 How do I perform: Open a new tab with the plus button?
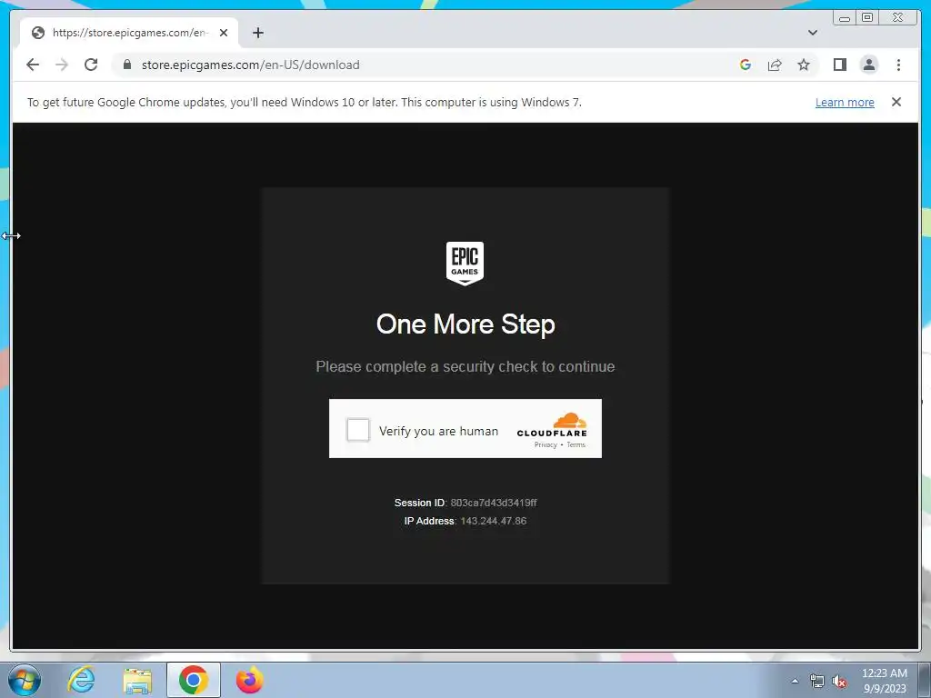coord(257,33)
